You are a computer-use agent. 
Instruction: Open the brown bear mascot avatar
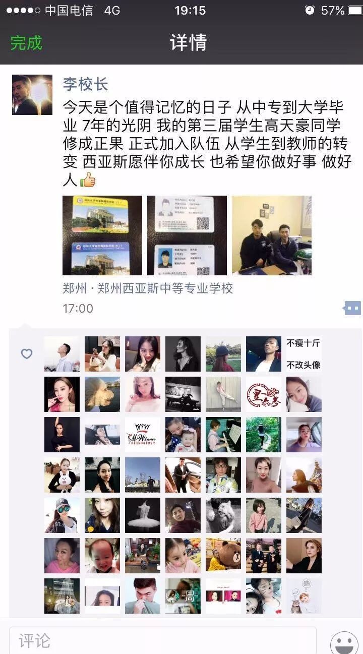pos(223,556)
